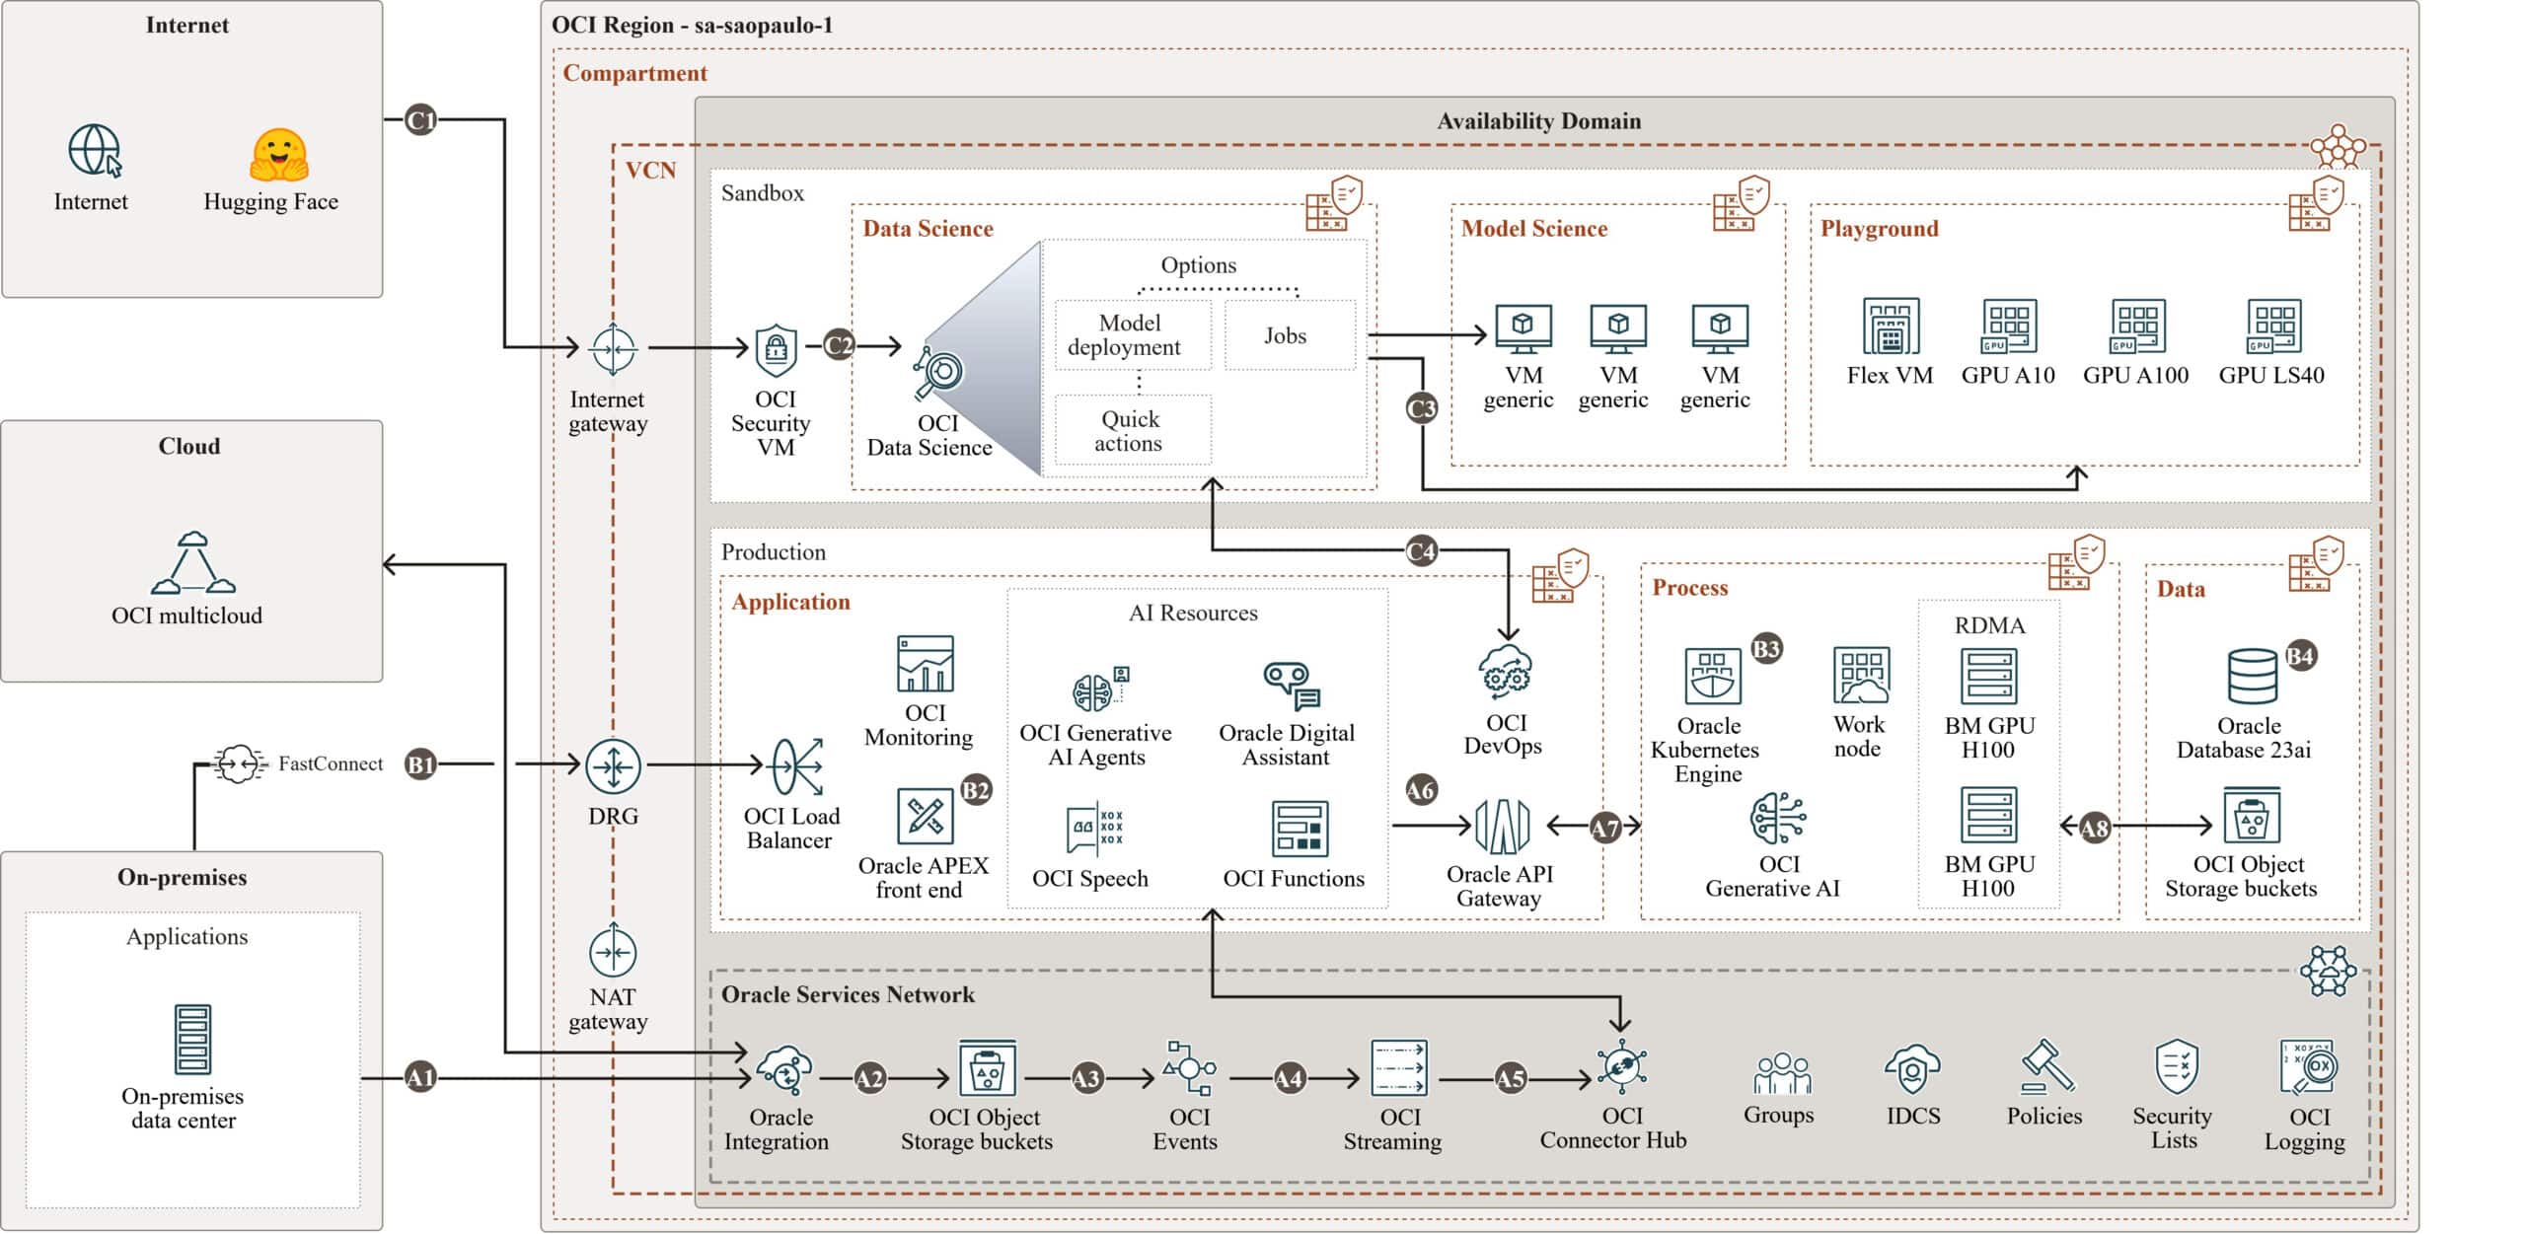Select the OCI multicloud icon
The height and width of the screenshot is (1234, 2526).
pos(192,562)
